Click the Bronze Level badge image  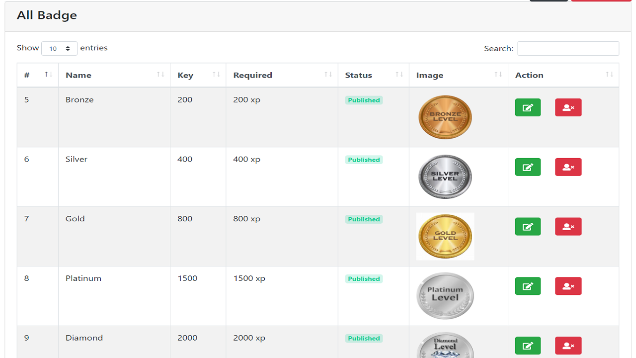445,117
